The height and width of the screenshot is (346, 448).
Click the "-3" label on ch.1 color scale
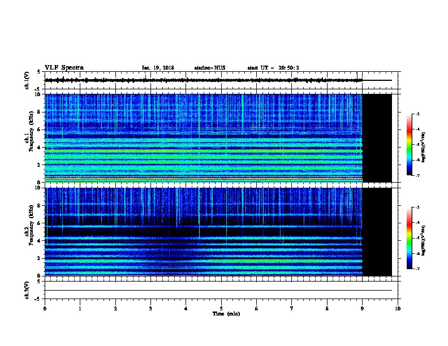pyautogui.click(x=417, y=114)
